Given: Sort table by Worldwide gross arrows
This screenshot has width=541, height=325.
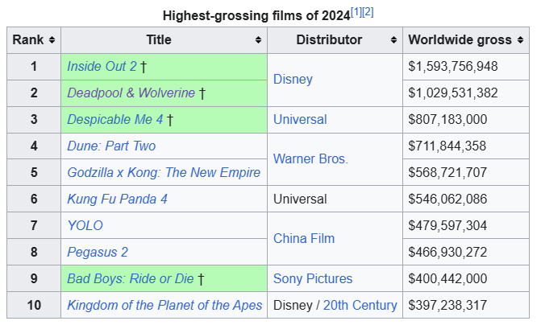Looking at the screenshot, I should 520,40.
